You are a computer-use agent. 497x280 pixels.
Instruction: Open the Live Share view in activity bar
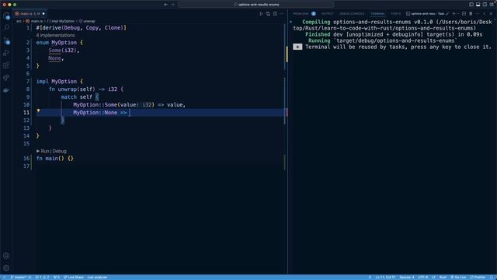(6, 78)
